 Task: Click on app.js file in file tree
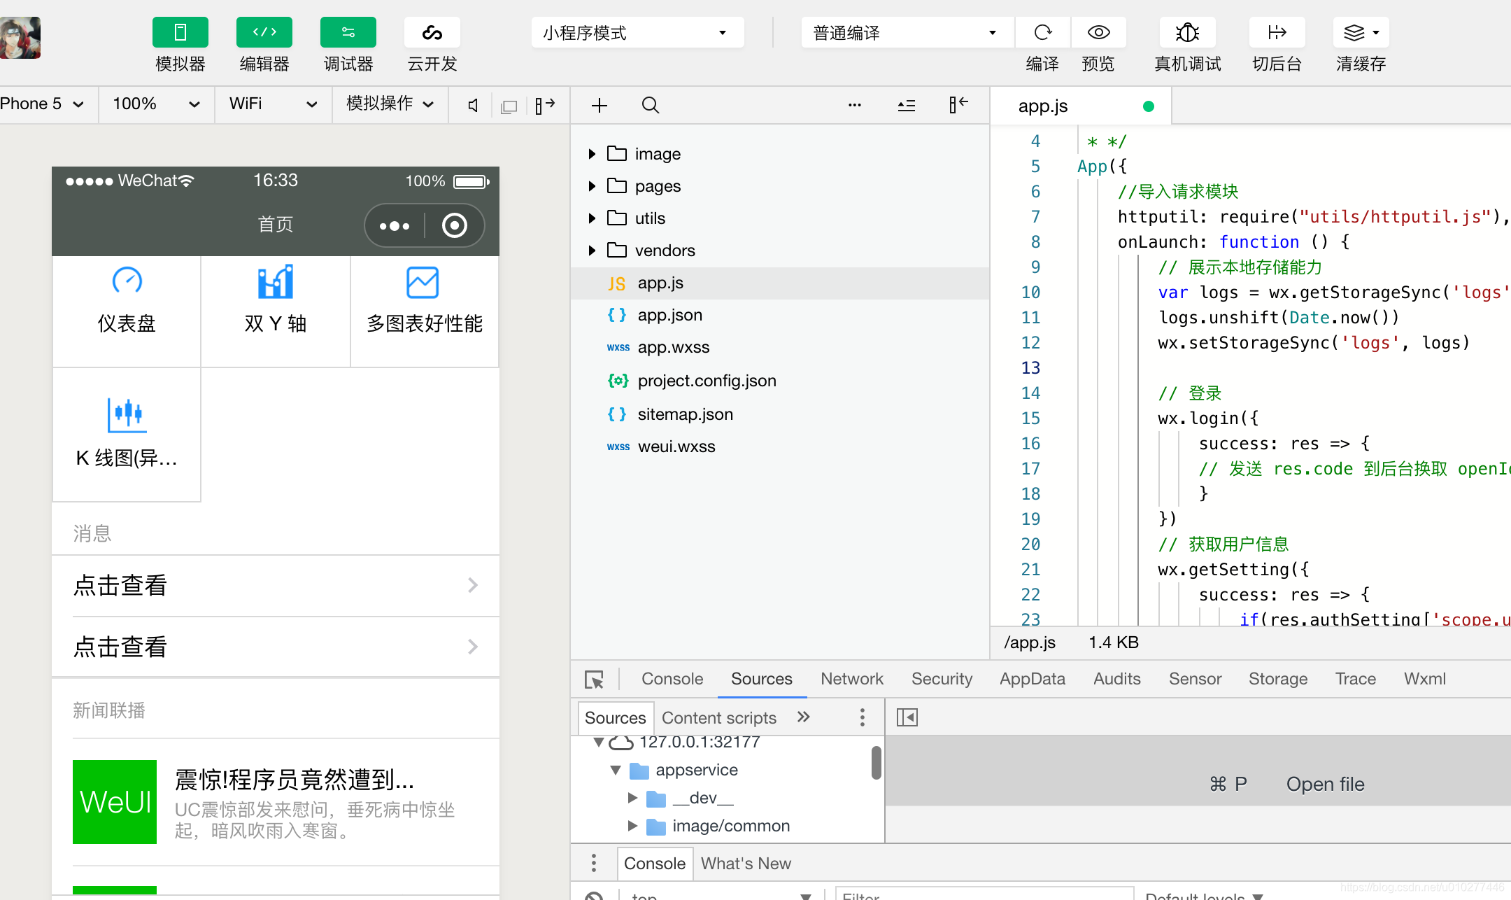[661, 283]
